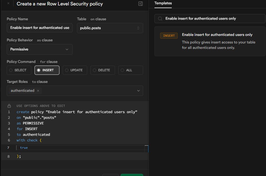Viewport: 266px width, 176px height.
Task: Close the policy creation panel with X
Action: 8,3
